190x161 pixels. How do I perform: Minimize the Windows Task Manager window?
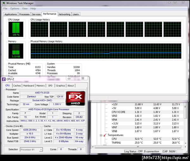169,2
